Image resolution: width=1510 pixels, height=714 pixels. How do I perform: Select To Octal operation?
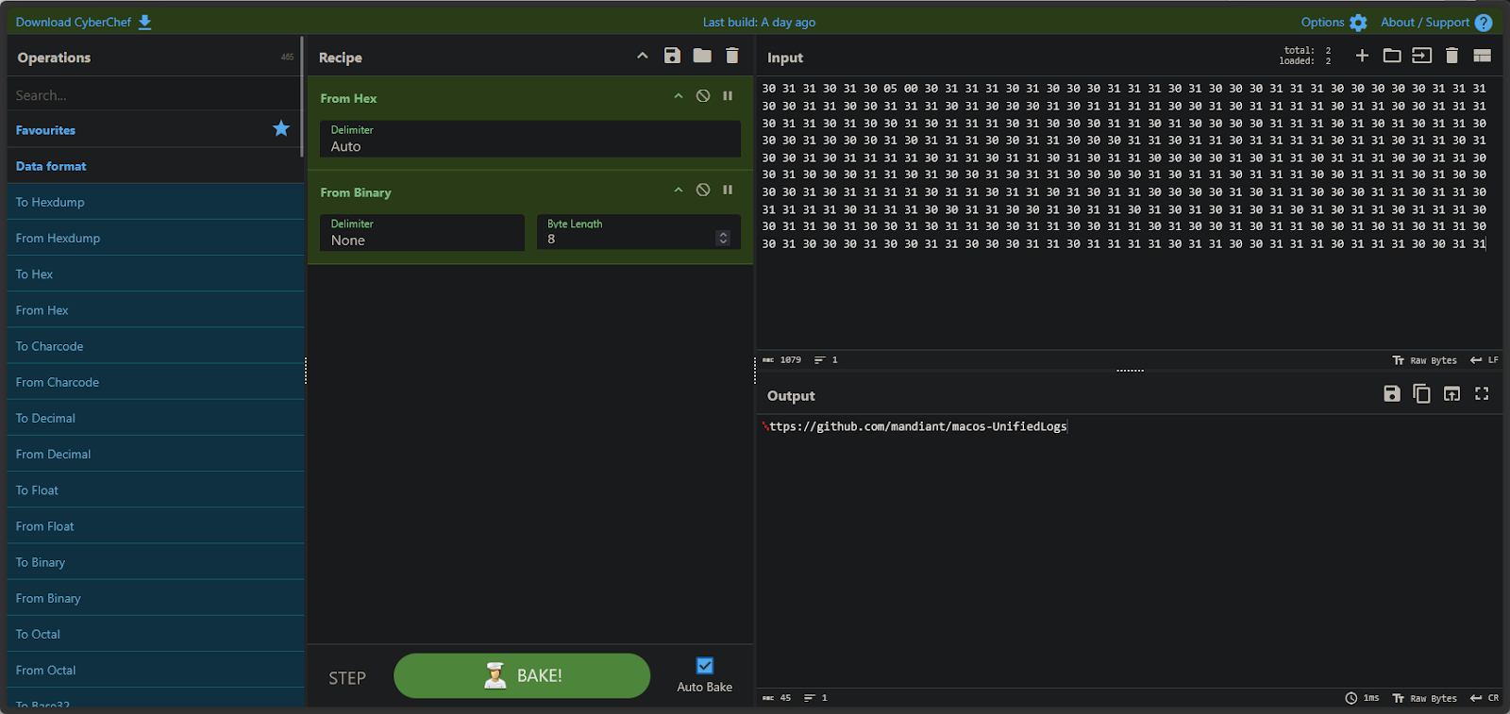[156, 634]
